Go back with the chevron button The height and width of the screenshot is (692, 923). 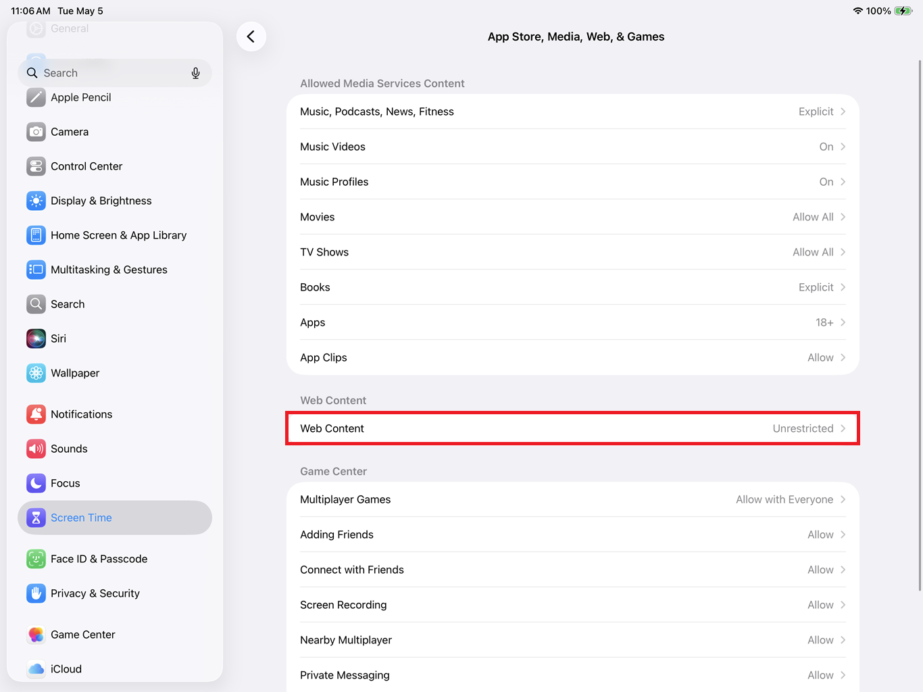coord(251,36)
